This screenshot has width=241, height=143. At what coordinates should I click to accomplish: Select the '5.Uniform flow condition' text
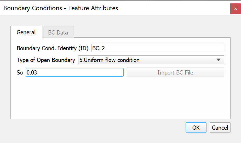(109, 60)
